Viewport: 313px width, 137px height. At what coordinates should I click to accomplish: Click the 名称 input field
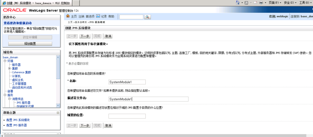pyautogui.click(x=127, y=82)
